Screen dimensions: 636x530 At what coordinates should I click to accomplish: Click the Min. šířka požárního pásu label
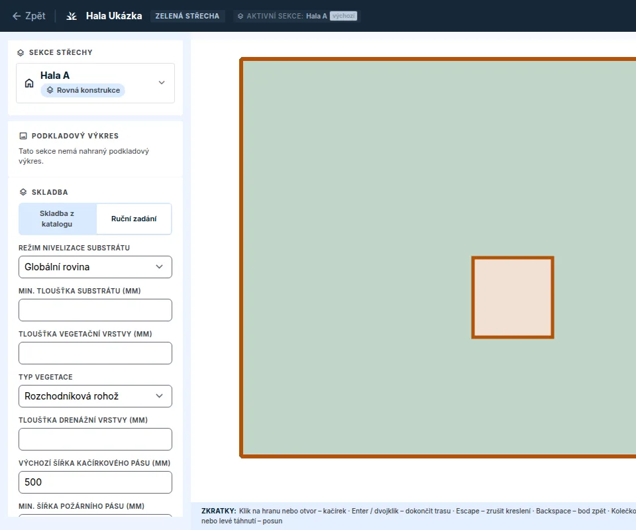[x=81, y=506]
